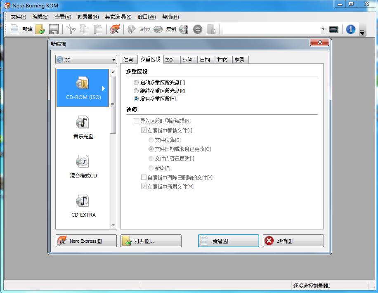
Task: Click the Copy disc (复制) toolbar icon
Action: tap(158, 29)
